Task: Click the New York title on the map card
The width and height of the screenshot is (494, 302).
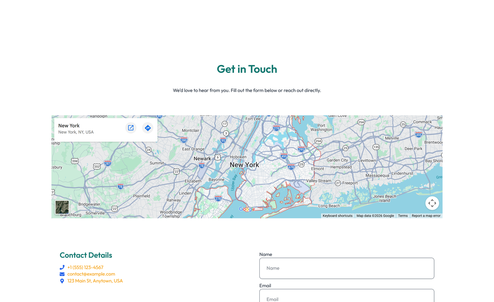Action: click(x=69, y=126)
